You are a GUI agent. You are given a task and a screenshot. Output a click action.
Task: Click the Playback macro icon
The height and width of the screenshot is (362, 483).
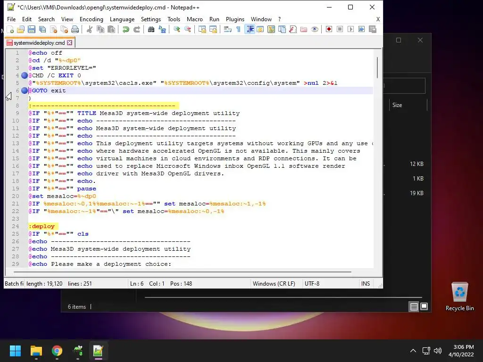pos(350,30)
